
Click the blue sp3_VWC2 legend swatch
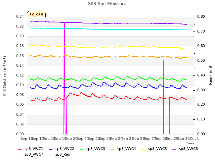coord(51,149)
